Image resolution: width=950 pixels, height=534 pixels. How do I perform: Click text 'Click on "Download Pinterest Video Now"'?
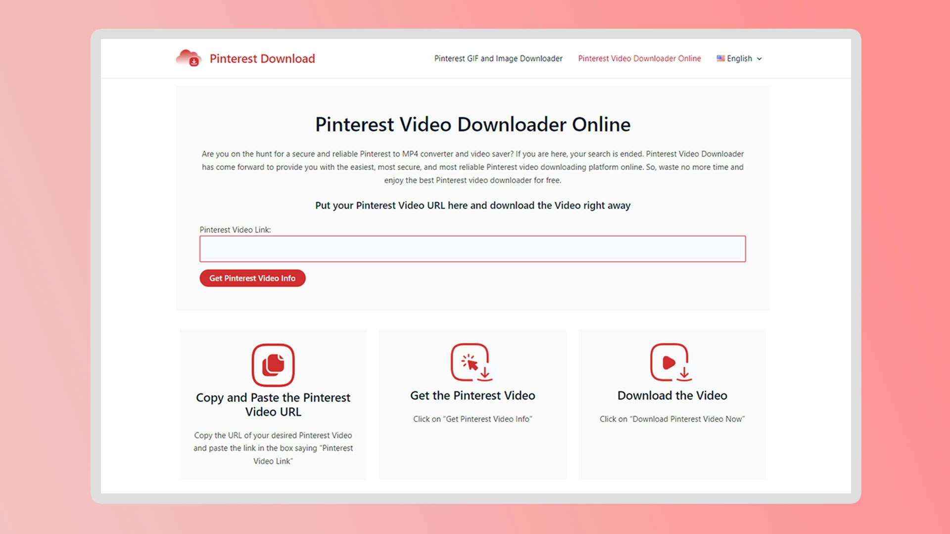pos(672,419)
